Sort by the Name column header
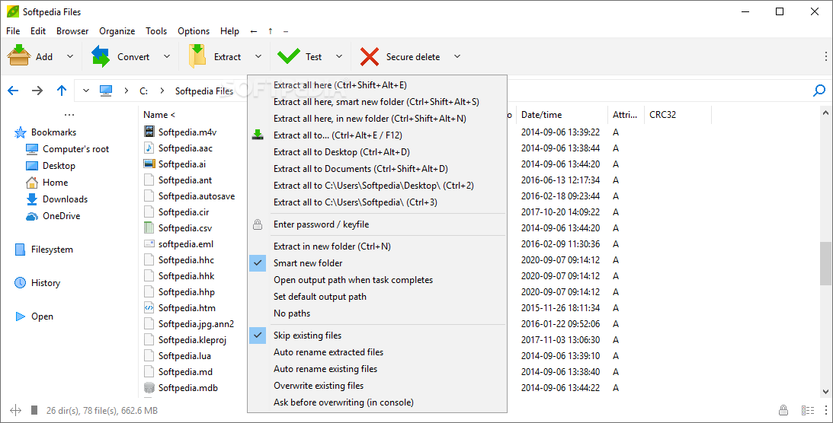This screenshot has height=423, width=833. pyautogui.click(x=159, y=114)
